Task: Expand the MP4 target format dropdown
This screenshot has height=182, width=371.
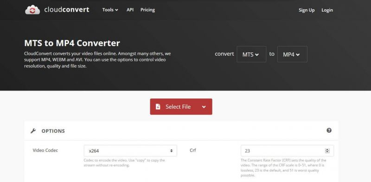Action: coord(292,54)
